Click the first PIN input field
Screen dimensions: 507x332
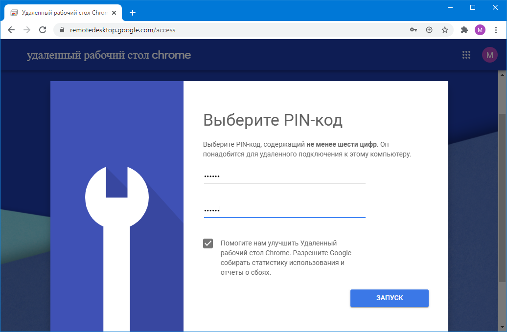[x=284, y=176]
